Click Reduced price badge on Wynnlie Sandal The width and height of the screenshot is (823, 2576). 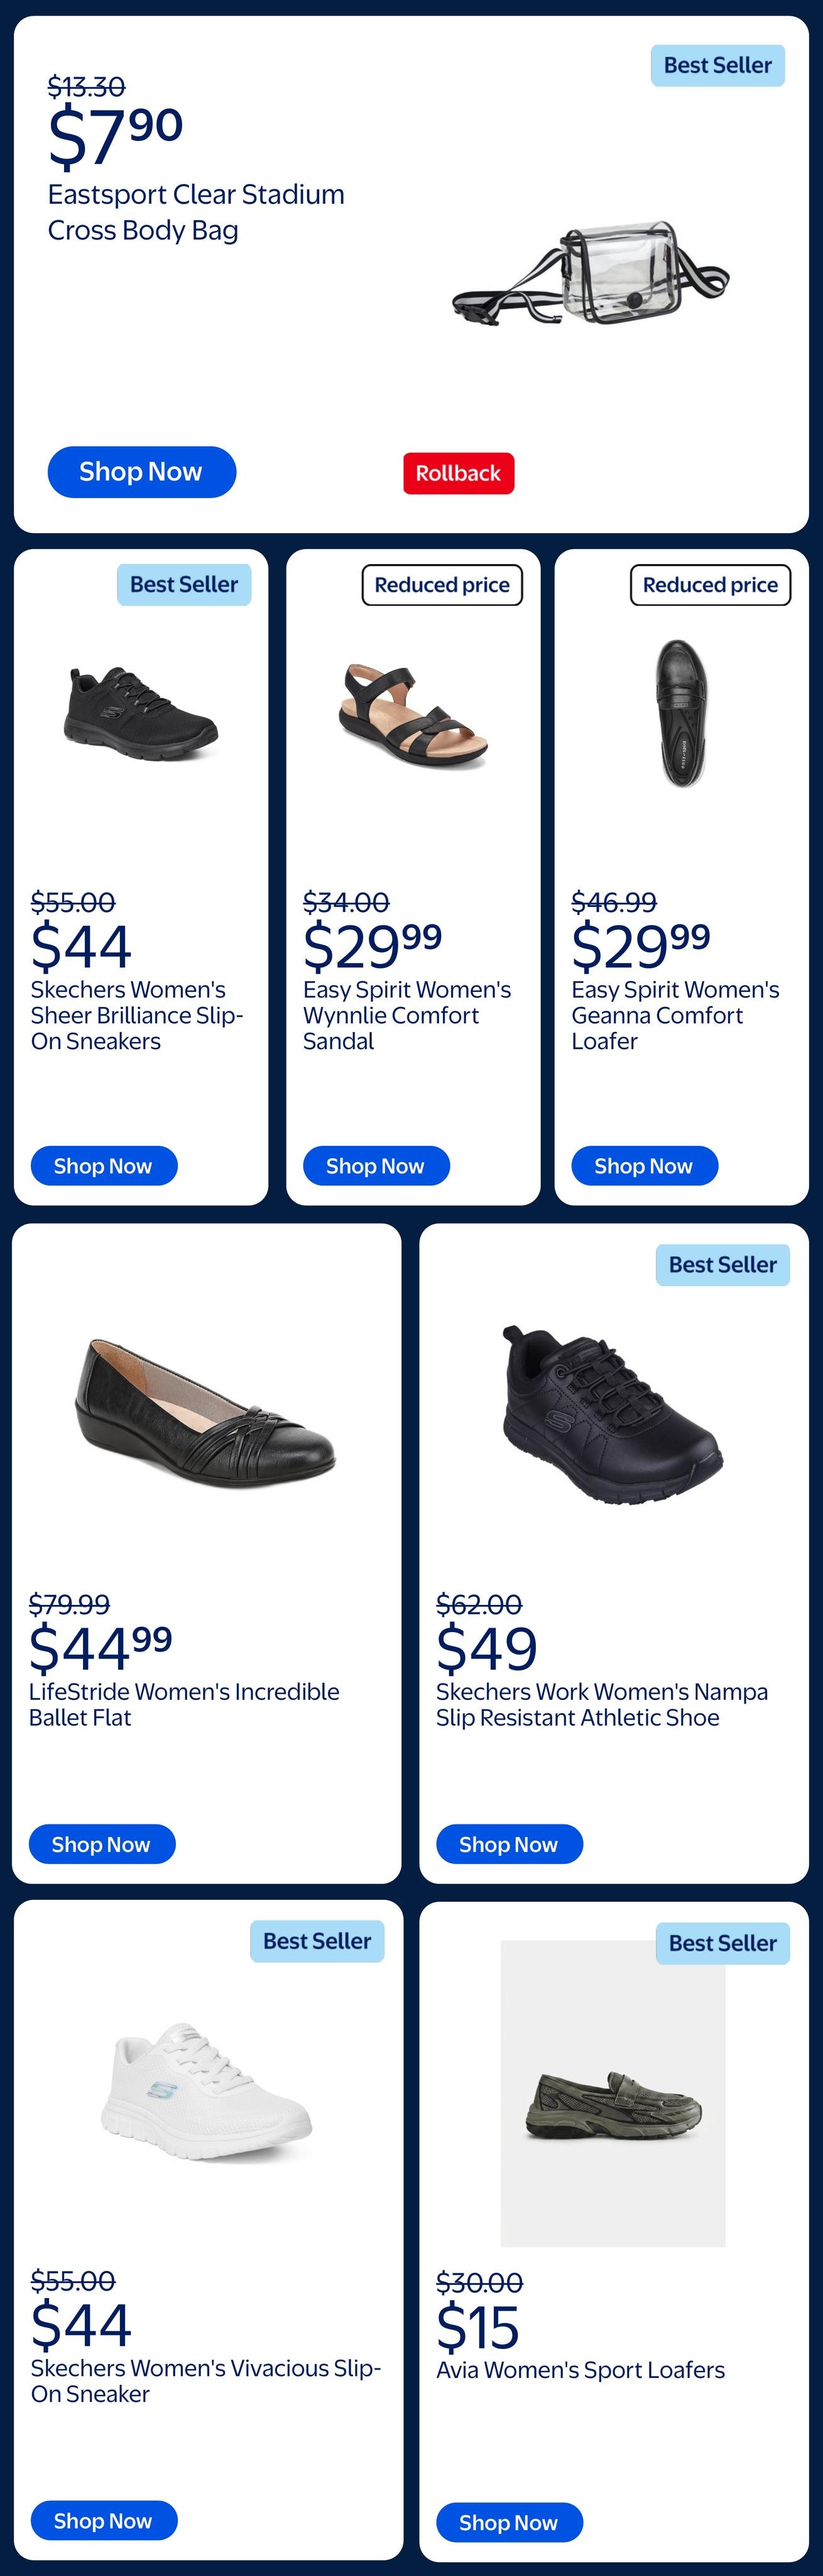point(442,585)
